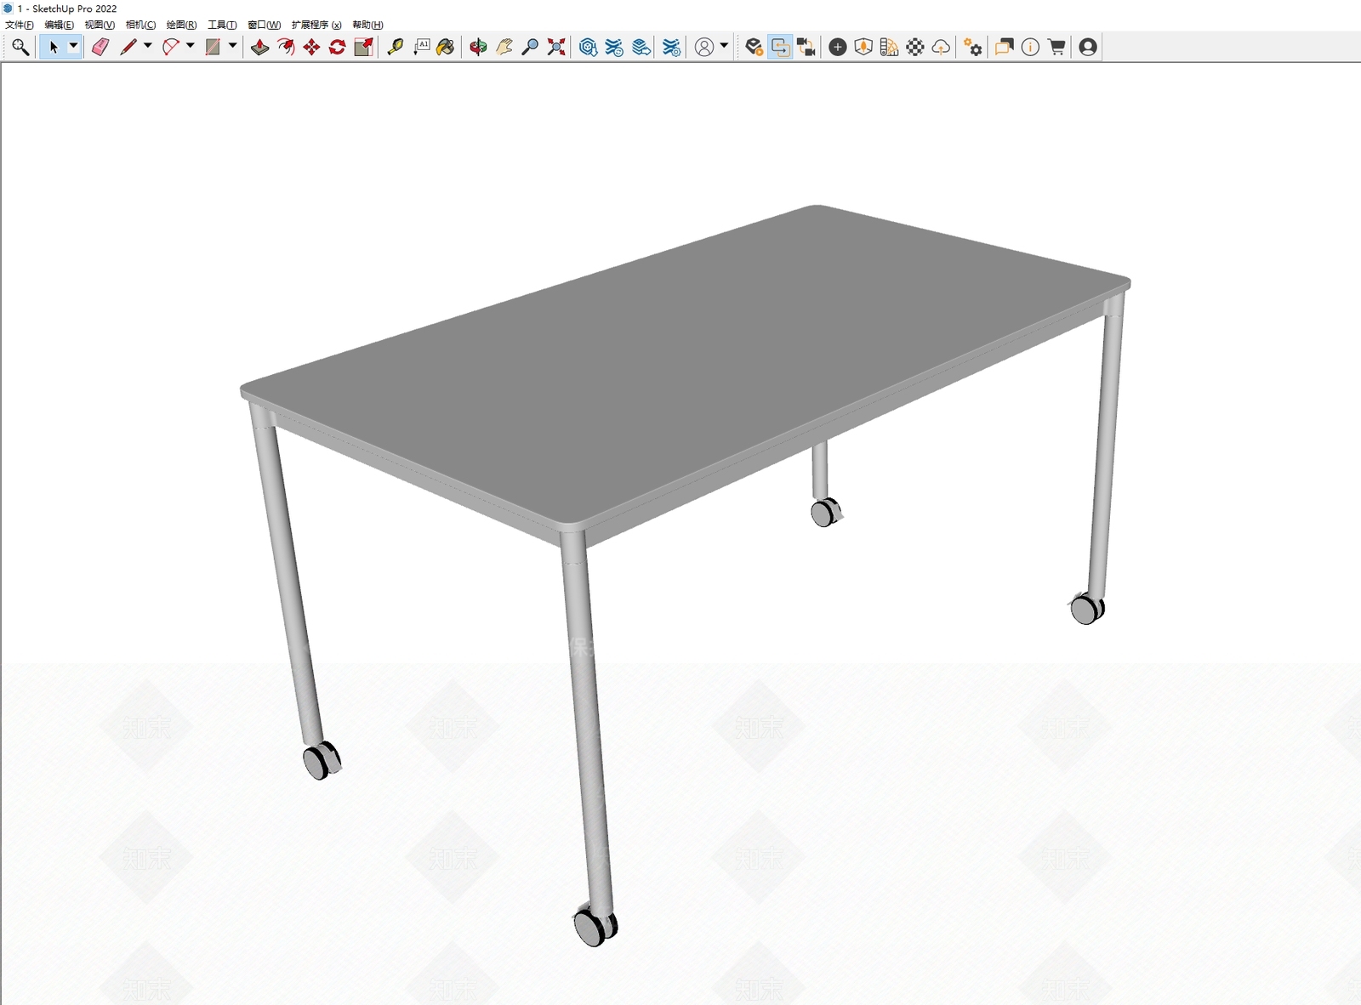The image size is (1361, 1005).
Task: Select the arrow Select tool
Action: tap(54, 47)
